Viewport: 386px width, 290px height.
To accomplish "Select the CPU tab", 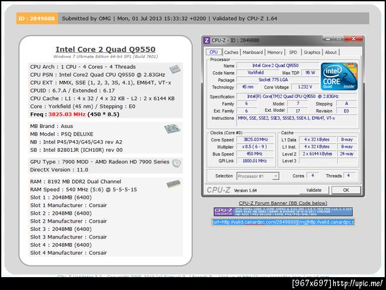I will [214, 52].
